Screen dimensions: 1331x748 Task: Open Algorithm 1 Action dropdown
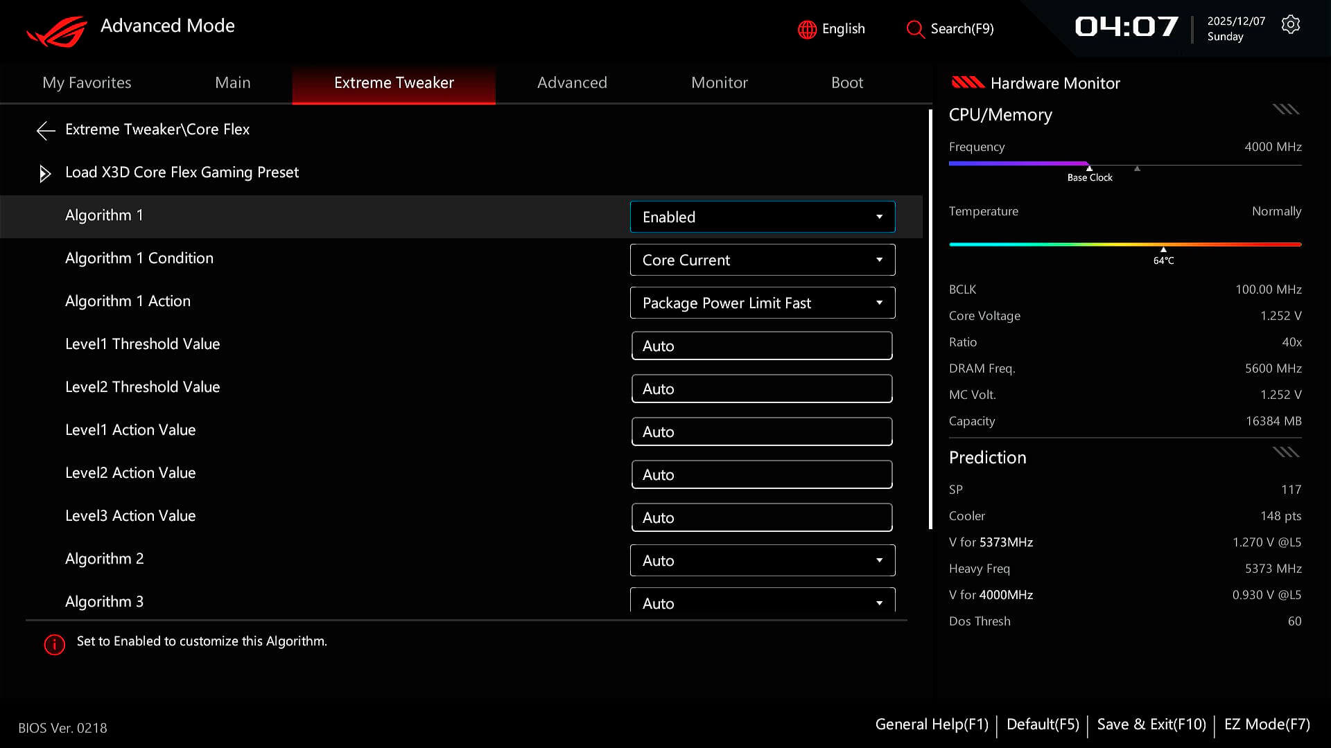(762, 303)
